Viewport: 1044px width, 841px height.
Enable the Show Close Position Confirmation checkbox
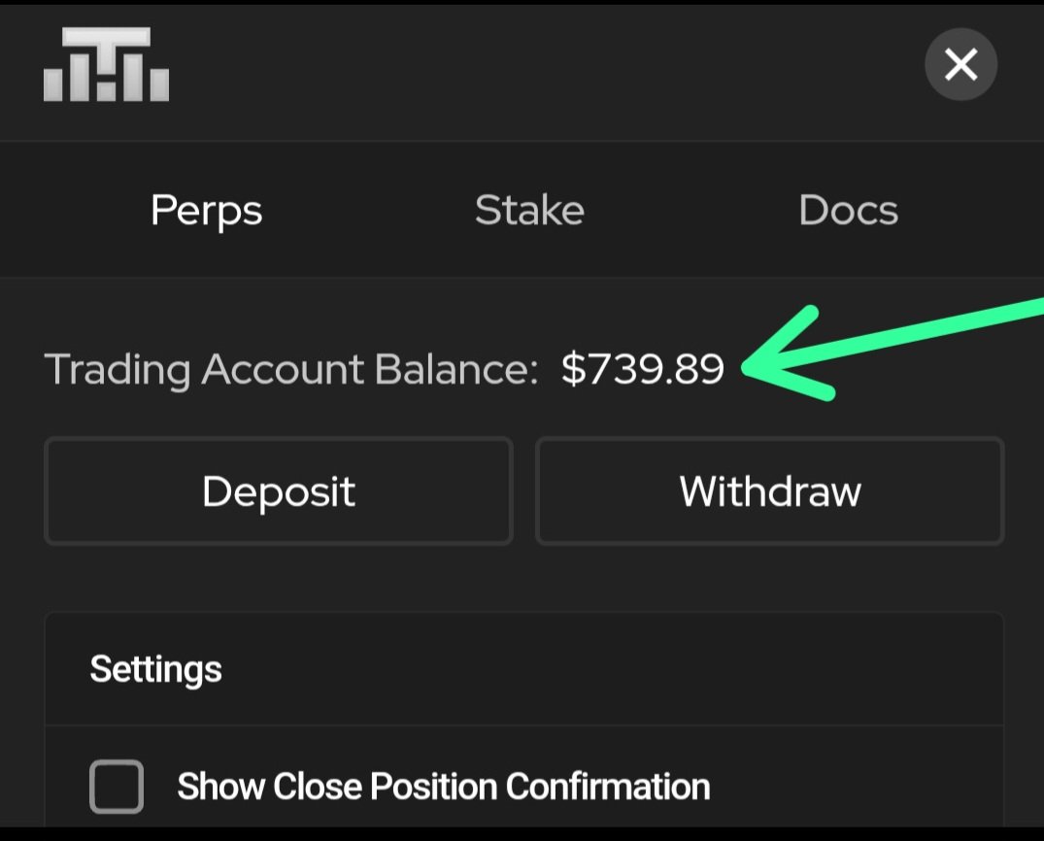(117, 786)
